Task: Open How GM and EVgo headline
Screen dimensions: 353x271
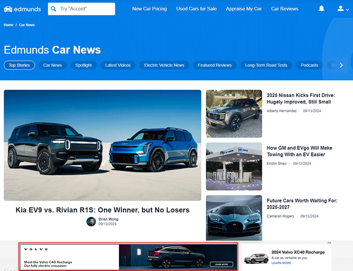Action: pyautogui.click(x=300, y=151)
